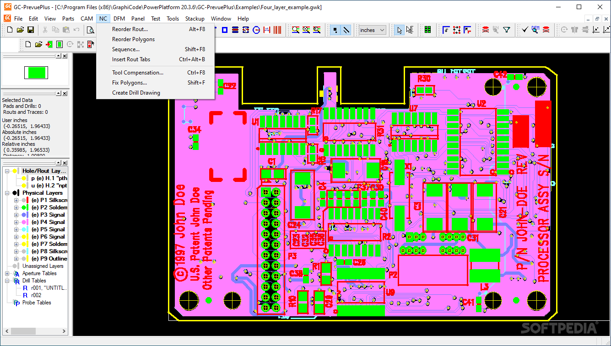Click the blue square outline tool icon
The width and height of the screenshot is (611, 346).
[225, 30]
